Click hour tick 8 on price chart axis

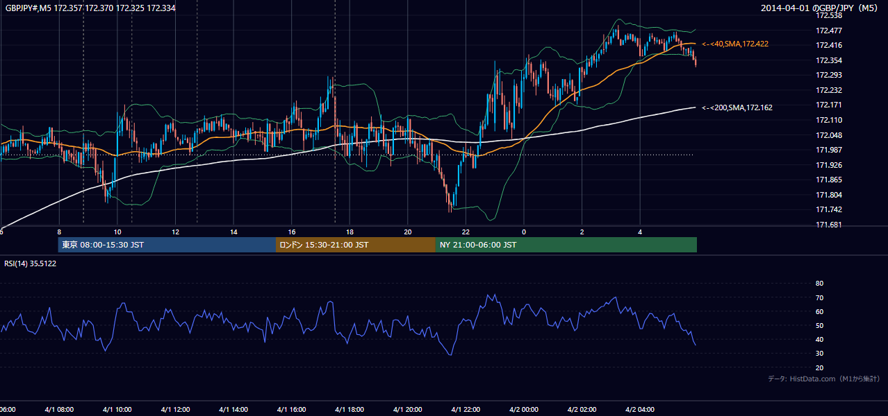click(59, 232)
